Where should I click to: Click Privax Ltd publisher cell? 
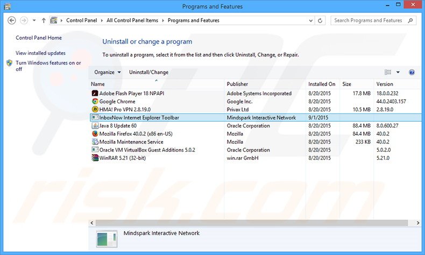238,110
